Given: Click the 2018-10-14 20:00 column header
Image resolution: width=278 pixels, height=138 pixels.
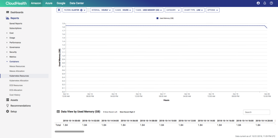Looking at the screenshot, I should coord(264,121).
